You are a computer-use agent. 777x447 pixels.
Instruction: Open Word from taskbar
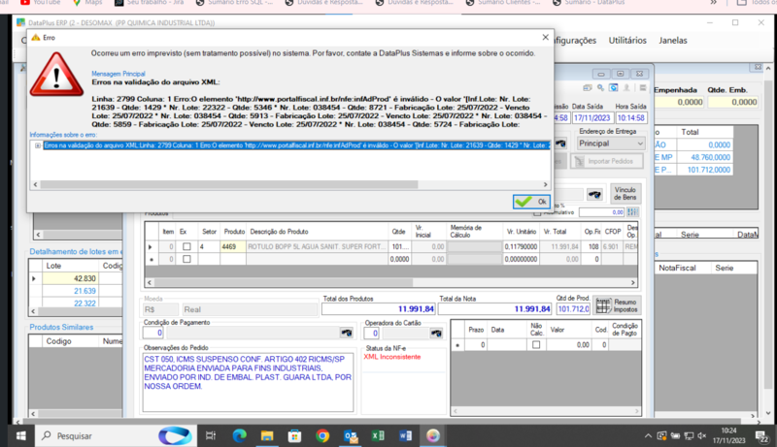point(405,435)
